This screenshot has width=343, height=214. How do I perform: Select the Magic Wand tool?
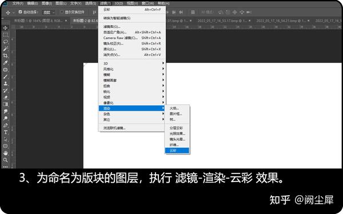pos(6,49)
